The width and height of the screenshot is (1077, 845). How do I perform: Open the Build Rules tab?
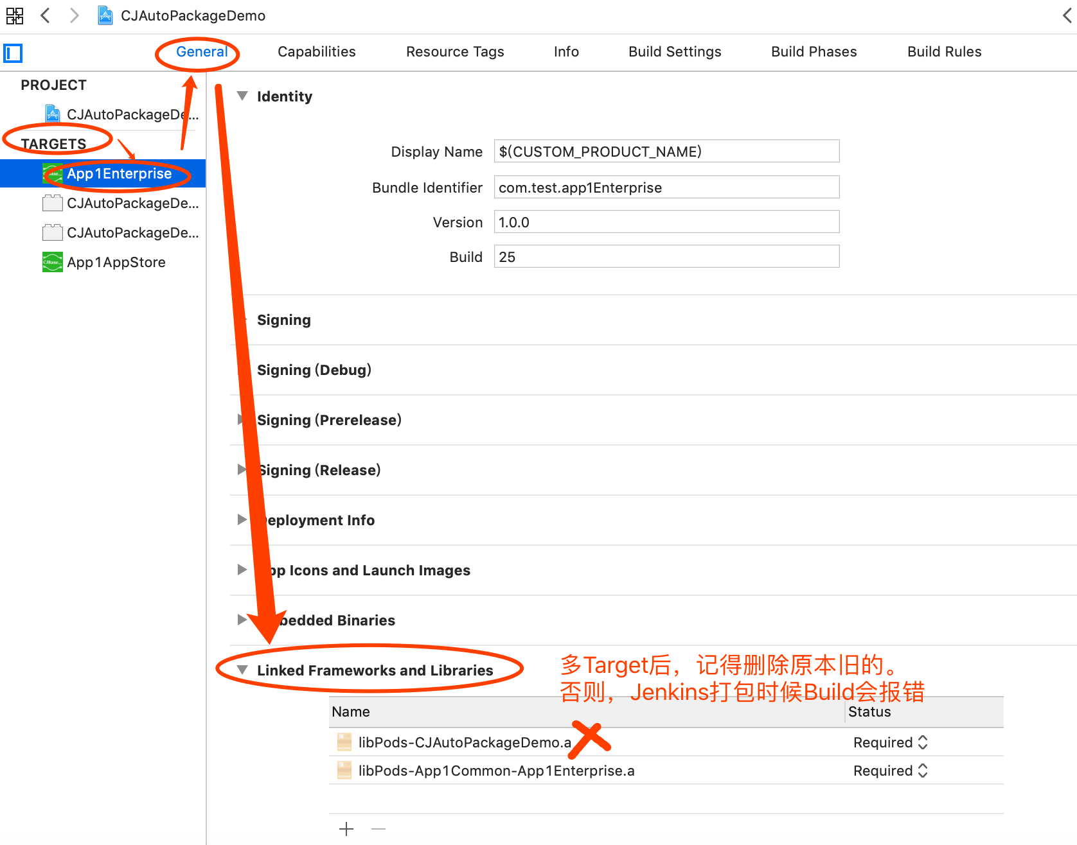(944, 51)
